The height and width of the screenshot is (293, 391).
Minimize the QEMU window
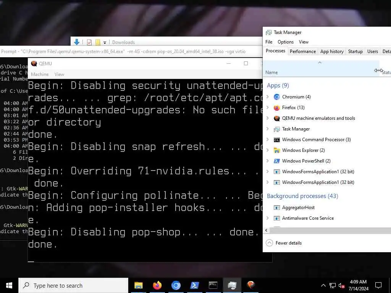(x=228, y=63)
